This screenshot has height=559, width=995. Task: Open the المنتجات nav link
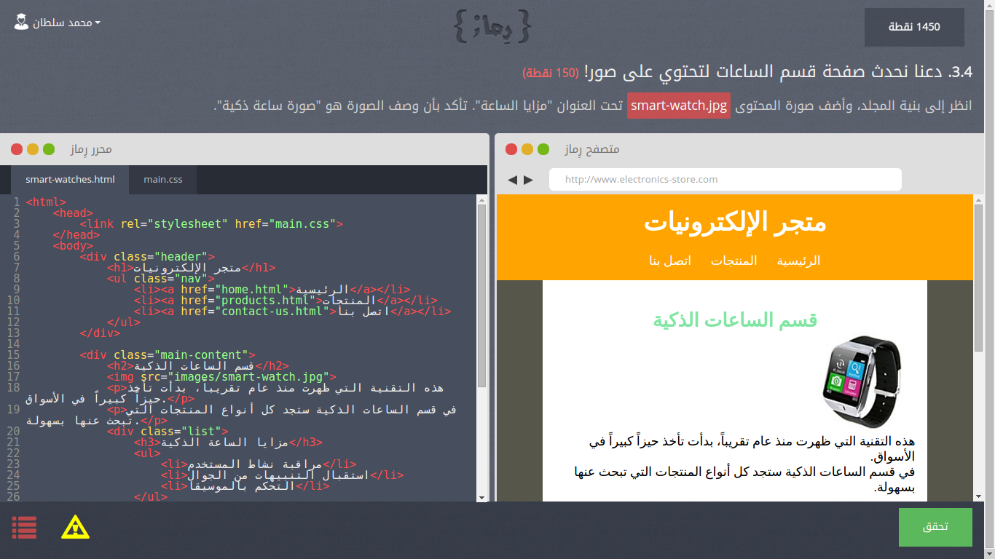[x=734, y=261]
